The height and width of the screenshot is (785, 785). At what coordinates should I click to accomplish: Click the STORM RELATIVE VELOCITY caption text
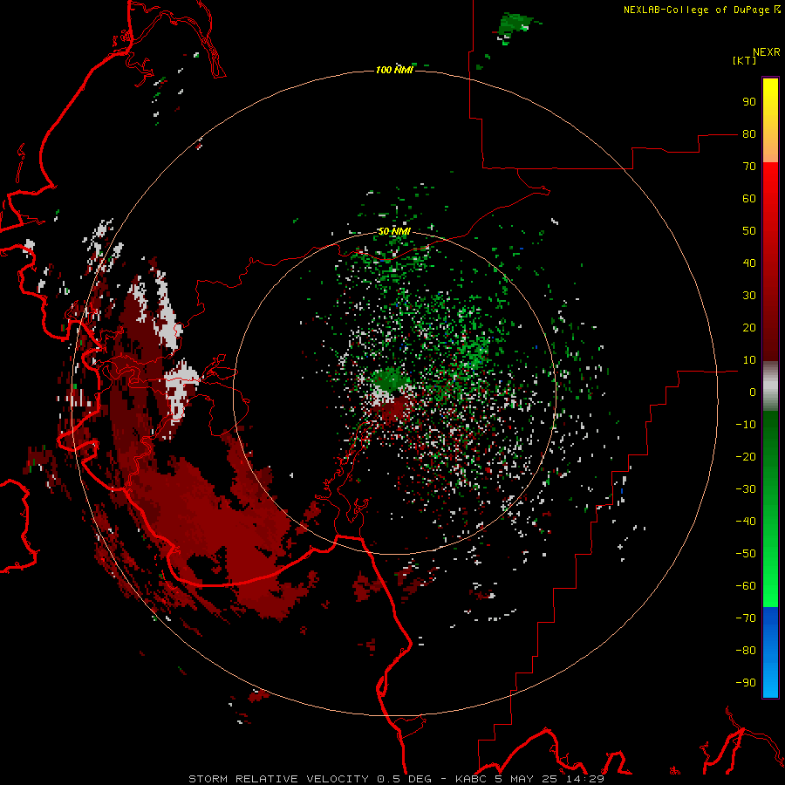[280, 779]
